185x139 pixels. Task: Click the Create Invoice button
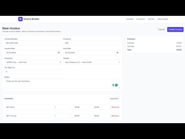175,29
